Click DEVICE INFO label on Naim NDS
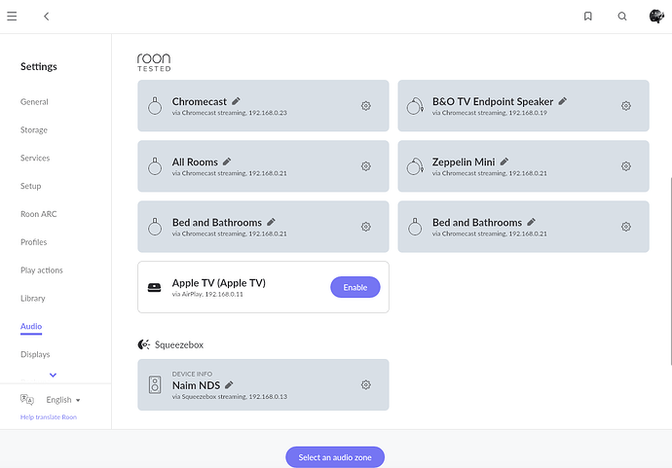Image resolution: width=672 pixels, height=468 pixels. 192,374
